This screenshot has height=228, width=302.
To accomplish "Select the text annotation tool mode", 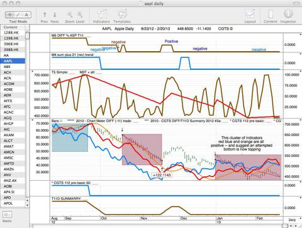I will pos(26,14).
